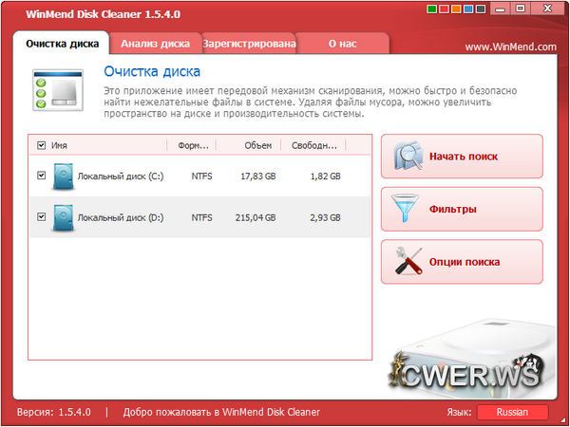Image resolution: width=570 pixels, height=427 pixels.
Task: Sort the list by the Объем column
Action: [258, 145]
